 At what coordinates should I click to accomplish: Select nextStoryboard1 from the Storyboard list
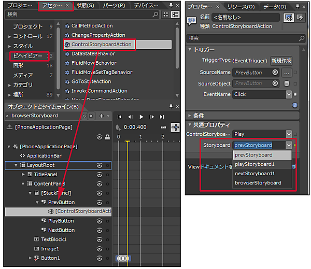click(255, 173)
